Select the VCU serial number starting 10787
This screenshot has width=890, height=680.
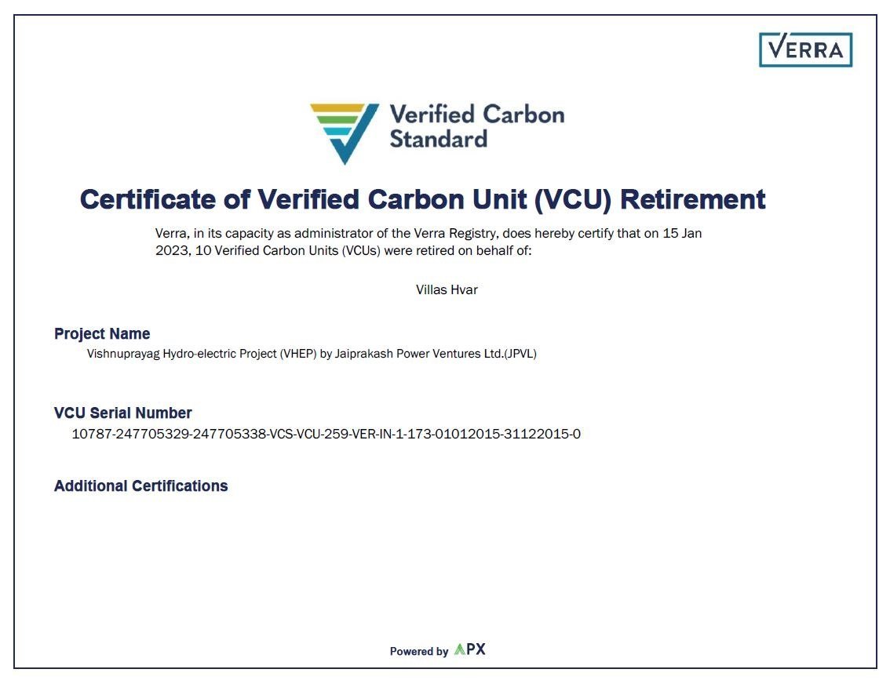point(326,435)
